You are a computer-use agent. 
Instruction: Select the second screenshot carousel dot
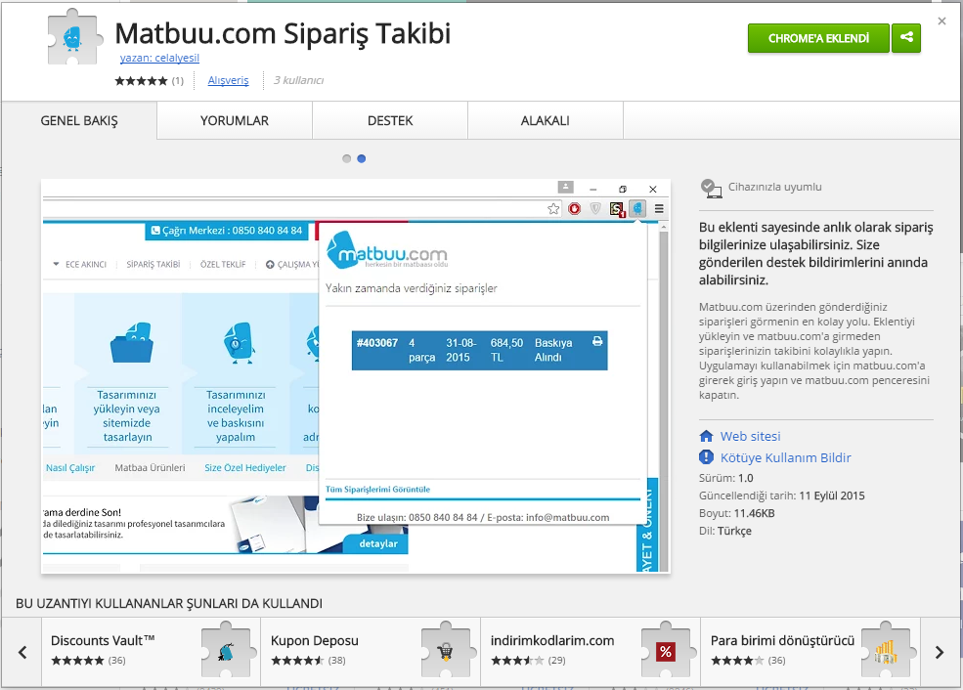(x=362, y=158)
